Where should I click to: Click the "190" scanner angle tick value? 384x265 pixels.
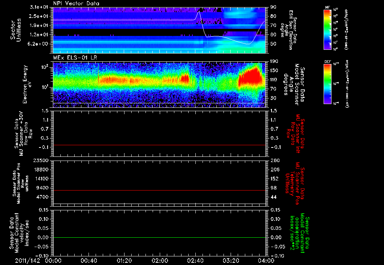click(274, 61)
